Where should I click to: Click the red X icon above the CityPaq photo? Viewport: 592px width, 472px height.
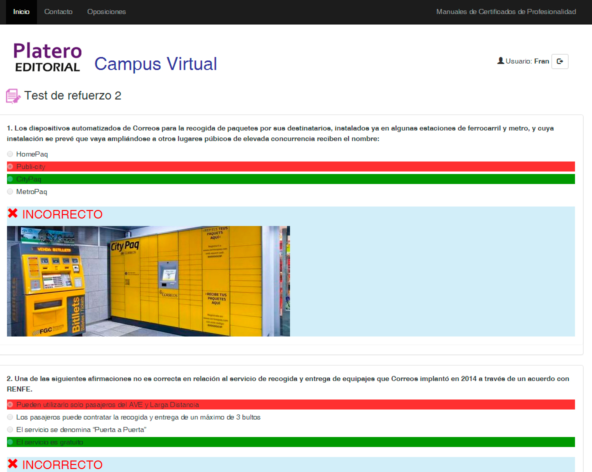(13, 213)
